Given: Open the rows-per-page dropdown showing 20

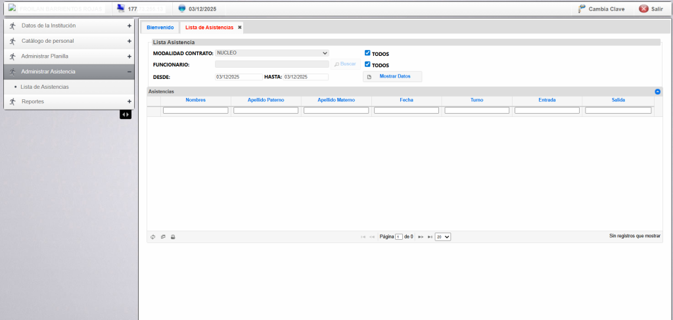Looking at the screenshot, I should pyautogui.click(x=442, y=237).
